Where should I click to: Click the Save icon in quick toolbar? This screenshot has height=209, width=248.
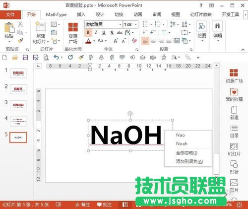pyautogui.click(x=25, y=58)
